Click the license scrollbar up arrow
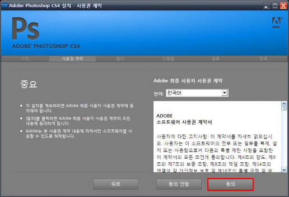This screenshot has height=197, width=289. click(284, 104)
